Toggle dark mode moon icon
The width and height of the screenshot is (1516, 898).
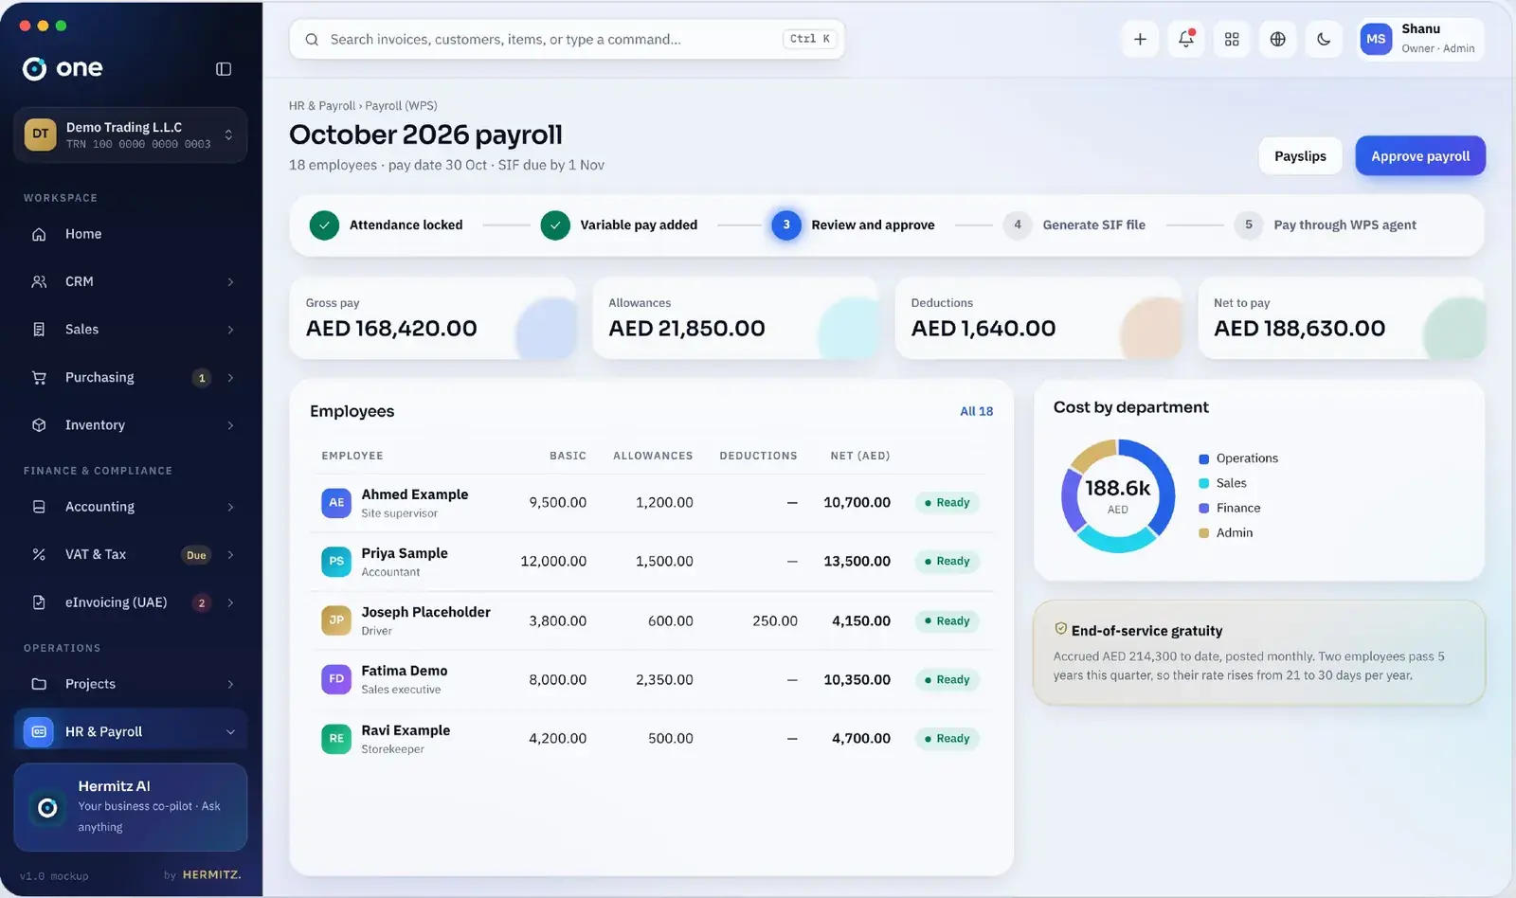(1324, 39)
